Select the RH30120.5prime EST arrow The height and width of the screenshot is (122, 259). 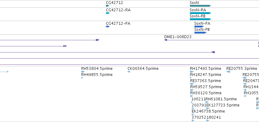pyautogui.click(x=192, y=96)
